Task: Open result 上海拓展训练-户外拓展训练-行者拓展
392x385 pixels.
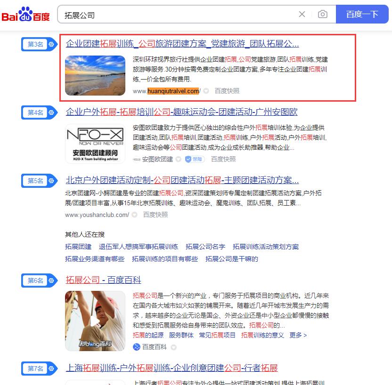Action: coord(172,368)
